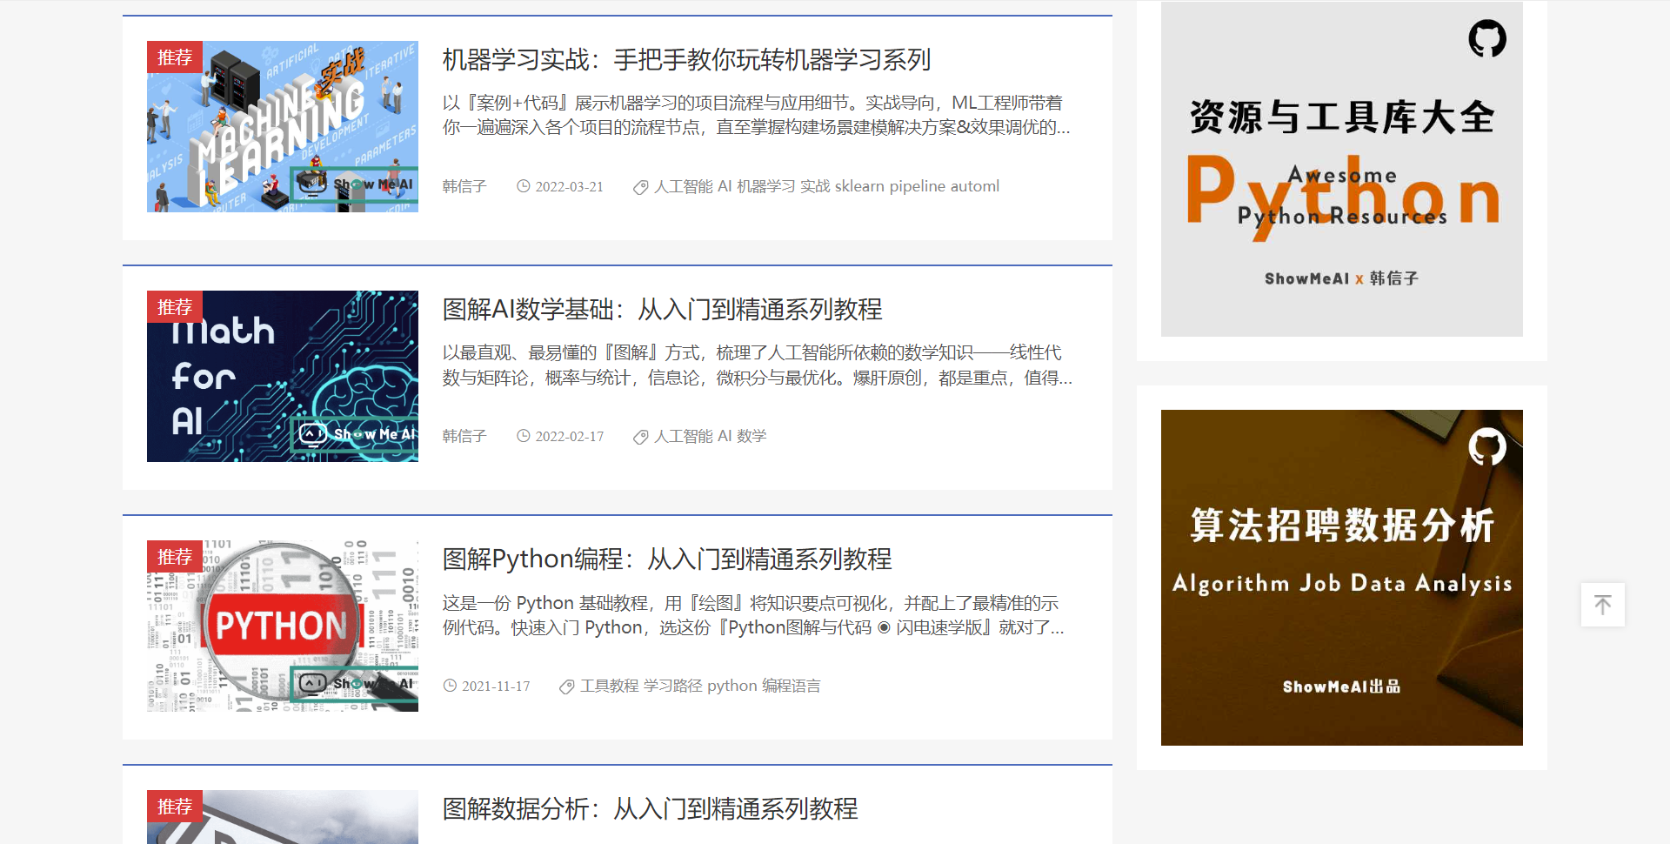The width and height of the screenshot is (1670, 844).
Task: Click tag icon before Python tutorial tags
Action: click(x=566, y=687)
